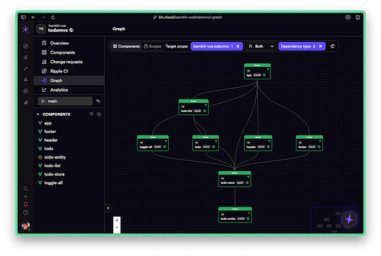This screenshot has height=256, width=381.
Task: Click the plus icon in left rail
Action: pos(25,196)
